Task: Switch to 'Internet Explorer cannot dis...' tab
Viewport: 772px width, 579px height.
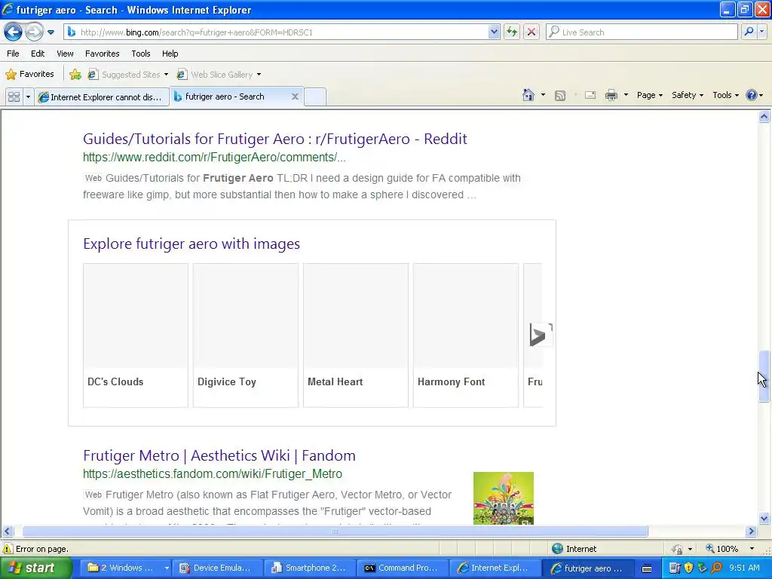Action: [x=102, y=97]
